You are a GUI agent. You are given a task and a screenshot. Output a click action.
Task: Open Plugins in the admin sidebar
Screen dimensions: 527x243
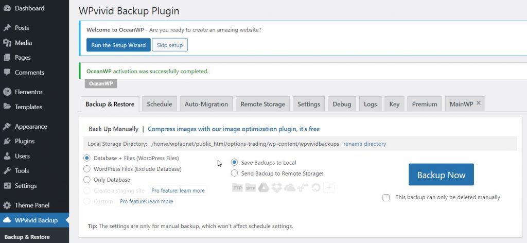point(25,141)
